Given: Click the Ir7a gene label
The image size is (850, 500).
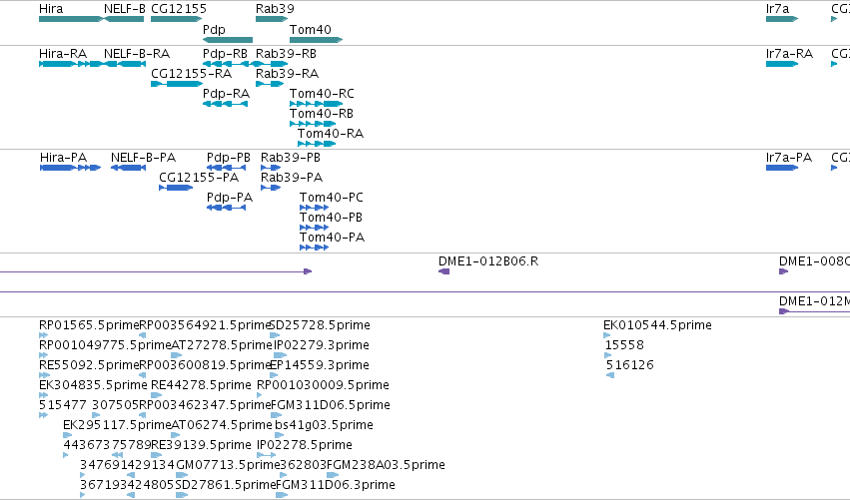Looking at the screenshot, I should (x=777, y=9).
